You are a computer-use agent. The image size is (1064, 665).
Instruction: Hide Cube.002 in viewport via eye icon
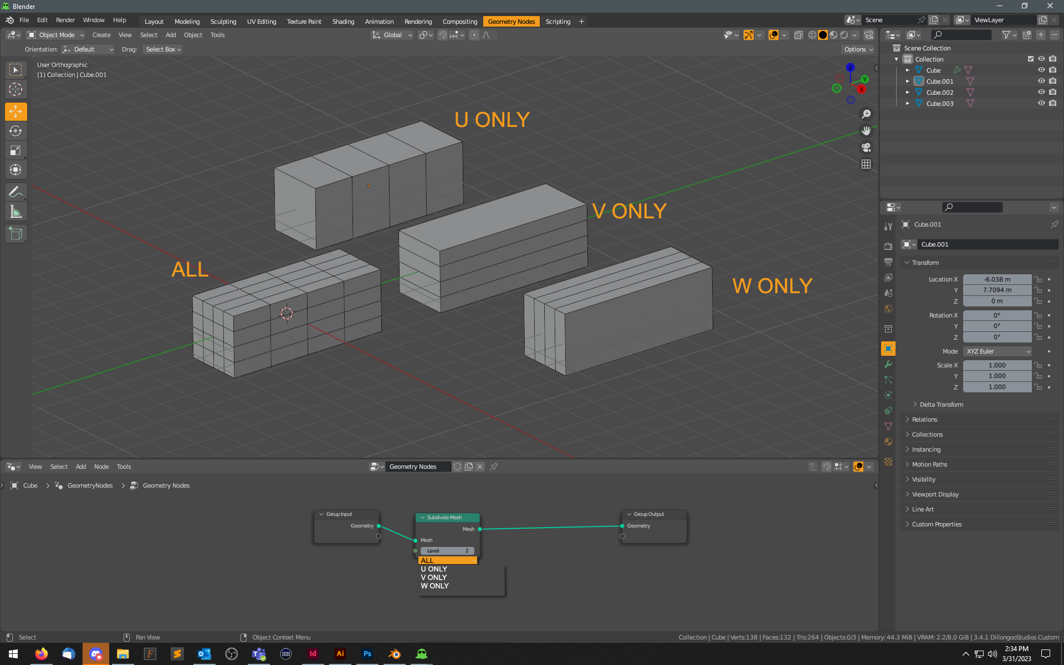coord(1041,92)
